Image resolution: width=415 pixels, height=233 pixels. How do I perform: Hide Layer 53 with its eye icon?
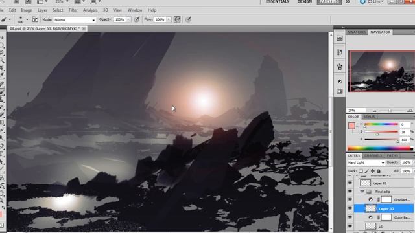(350, 208)
